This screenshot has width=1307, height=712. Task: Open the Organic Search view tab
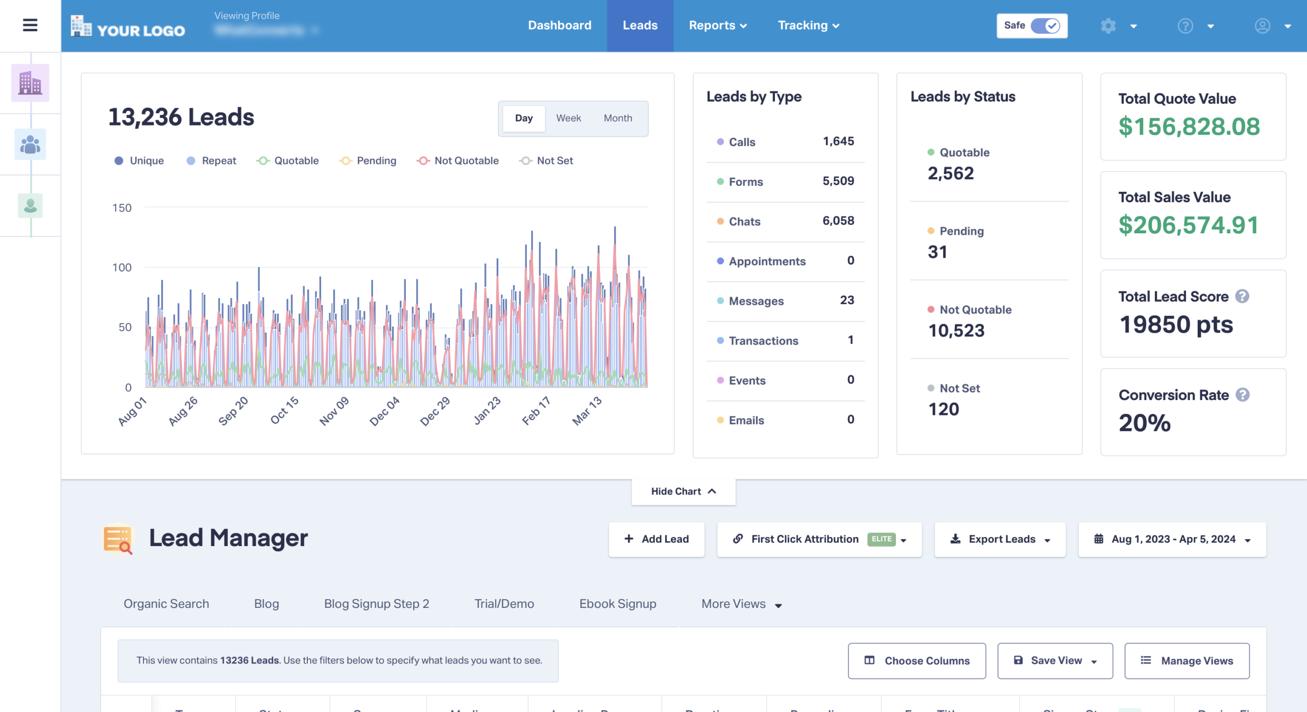pos(166,604)
